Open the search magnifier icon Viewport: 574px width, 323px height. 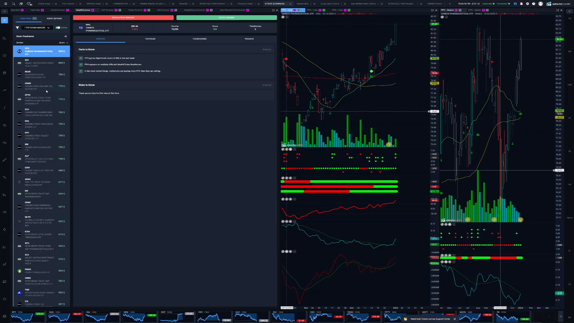click(13, 4)
